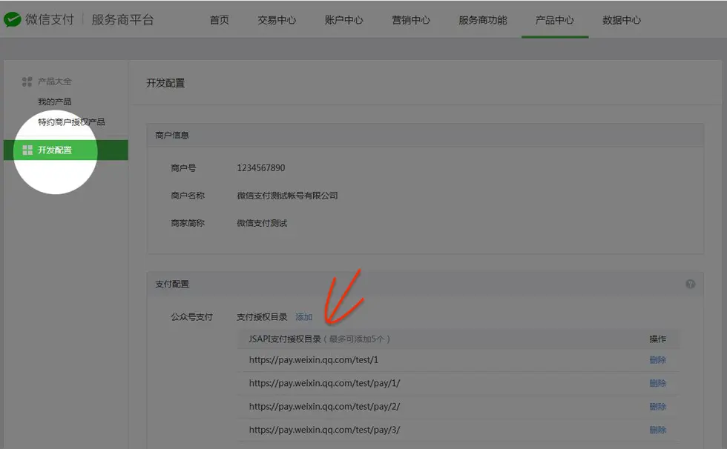
Task: Click 删除 next to /test/pay/3/
Action: point(659,430)
